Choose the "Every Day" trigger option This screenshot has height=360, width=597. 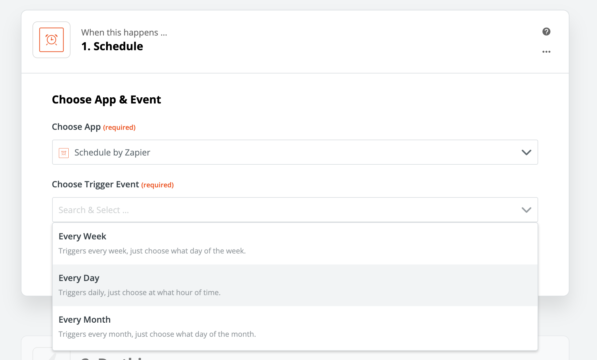tap(79, 278)
